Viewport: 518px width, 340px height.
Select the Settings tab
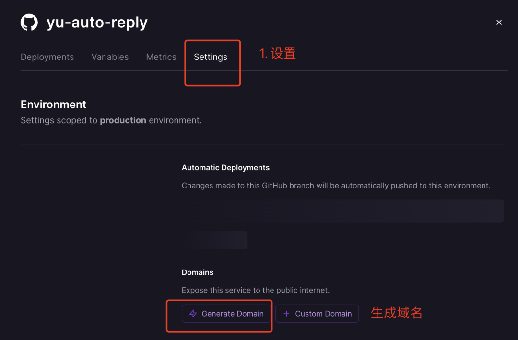tap(211, 57)
